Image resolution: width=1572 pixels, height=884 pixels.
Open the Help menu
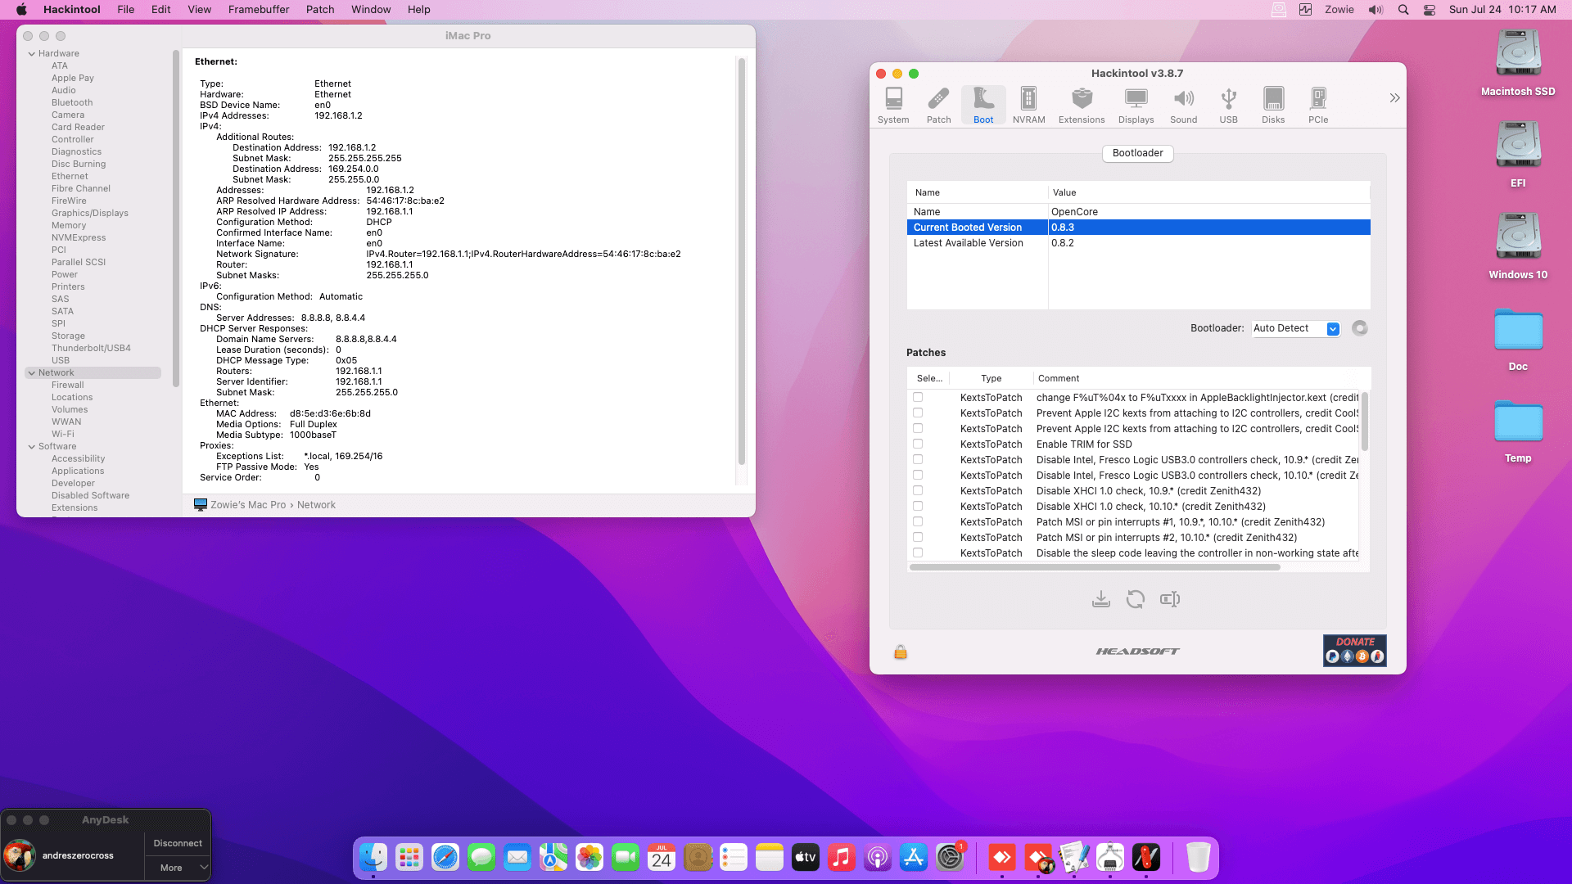(x=419, y=10)
